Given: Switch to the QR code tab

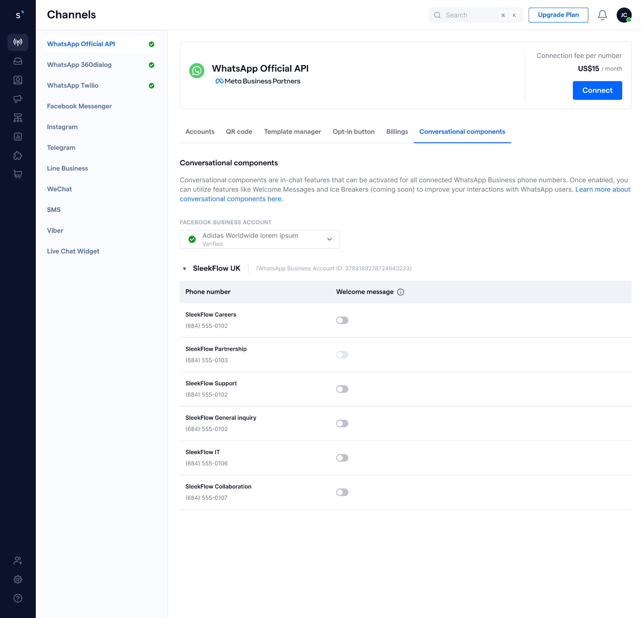Looking at the screenshot, I should [239, 131].
